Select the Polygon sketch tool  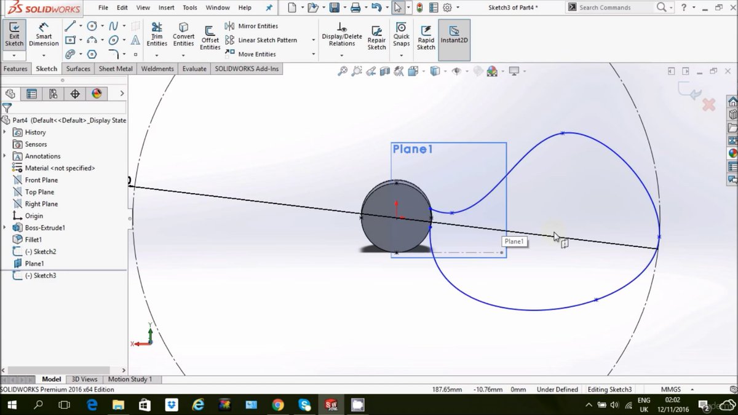pyautogui.click(x=92, y=54)
